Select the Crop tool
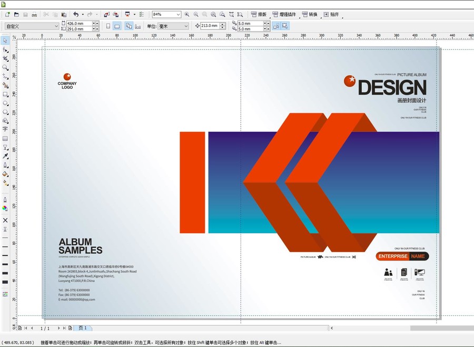This screenshot has height=347, width=474. point(5,59)
